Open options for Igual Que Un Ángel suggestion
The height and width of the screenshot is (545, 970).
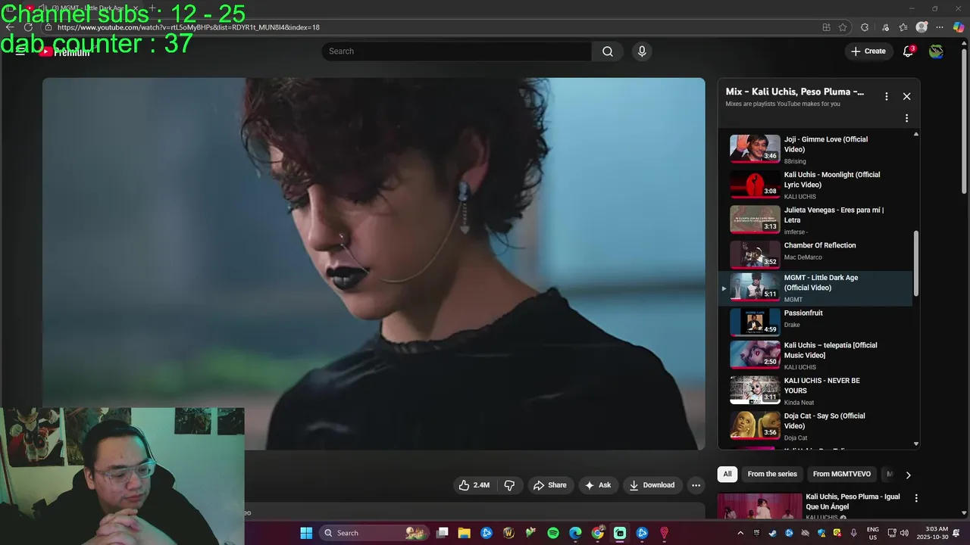pos(916,498)
